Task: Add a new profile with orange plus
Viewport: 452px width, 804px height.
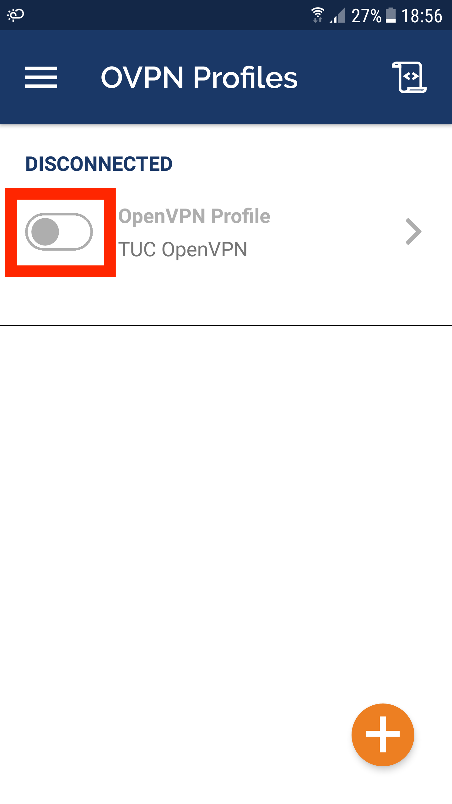Action: click(383, 735)
